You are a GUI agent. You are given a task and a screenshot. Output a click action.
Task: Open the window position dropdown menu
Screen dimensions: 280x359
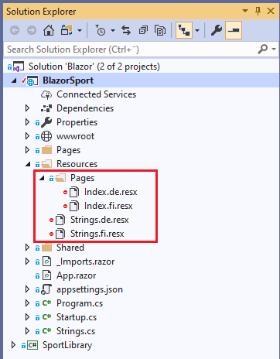[x=245, y=11]
